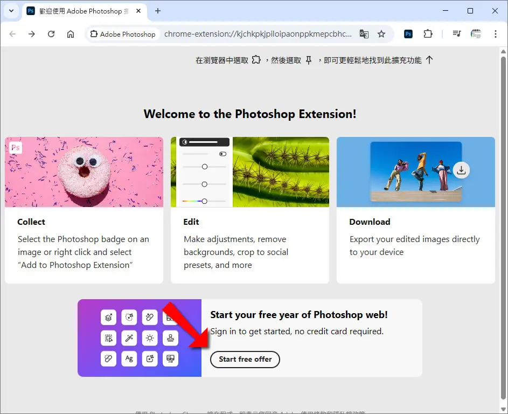
Task: Open the Extensions puzzle menu
Action: (428, 34)
